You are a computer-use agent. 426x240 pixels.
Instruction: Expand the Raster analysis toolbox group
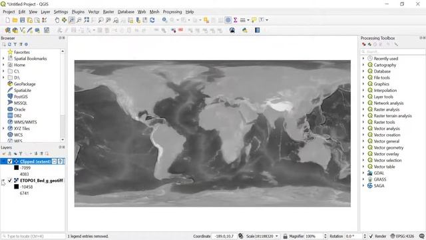click(x=363, y=109)
